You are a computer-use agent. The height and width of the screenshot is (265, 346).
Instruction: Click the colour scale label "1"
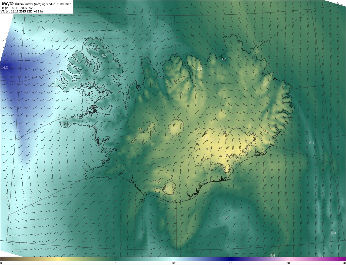tap(58, 263)
